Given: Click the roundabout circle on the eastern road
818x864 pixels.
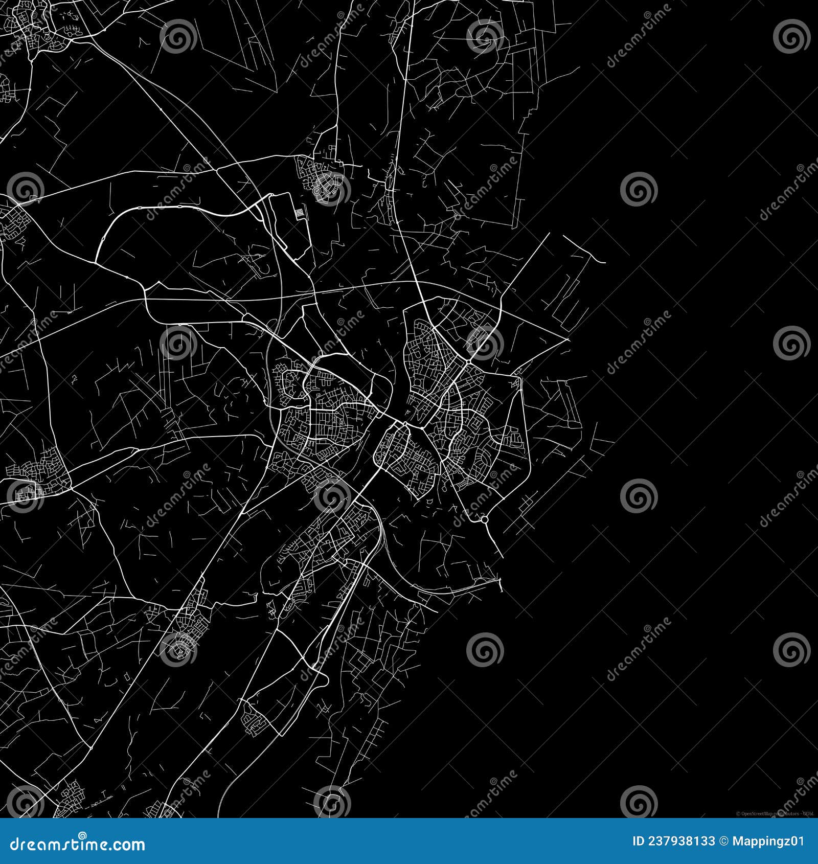Looking at the screenshot, I should click(x=485, y=520).
